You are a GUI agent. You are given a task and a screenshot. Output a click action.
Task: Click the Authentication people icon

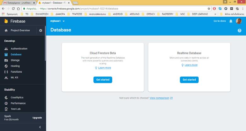tap(6, 49)
